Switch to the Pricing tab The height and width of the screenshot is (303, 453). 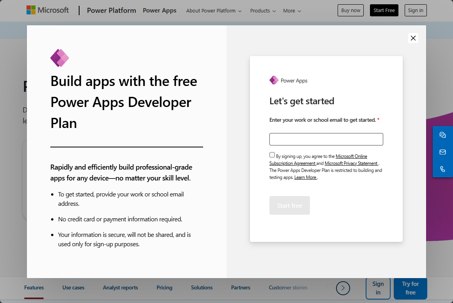pyautogui.click(x=165, y=288)
